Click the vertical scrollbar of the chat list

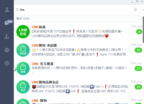pos(143,30)
